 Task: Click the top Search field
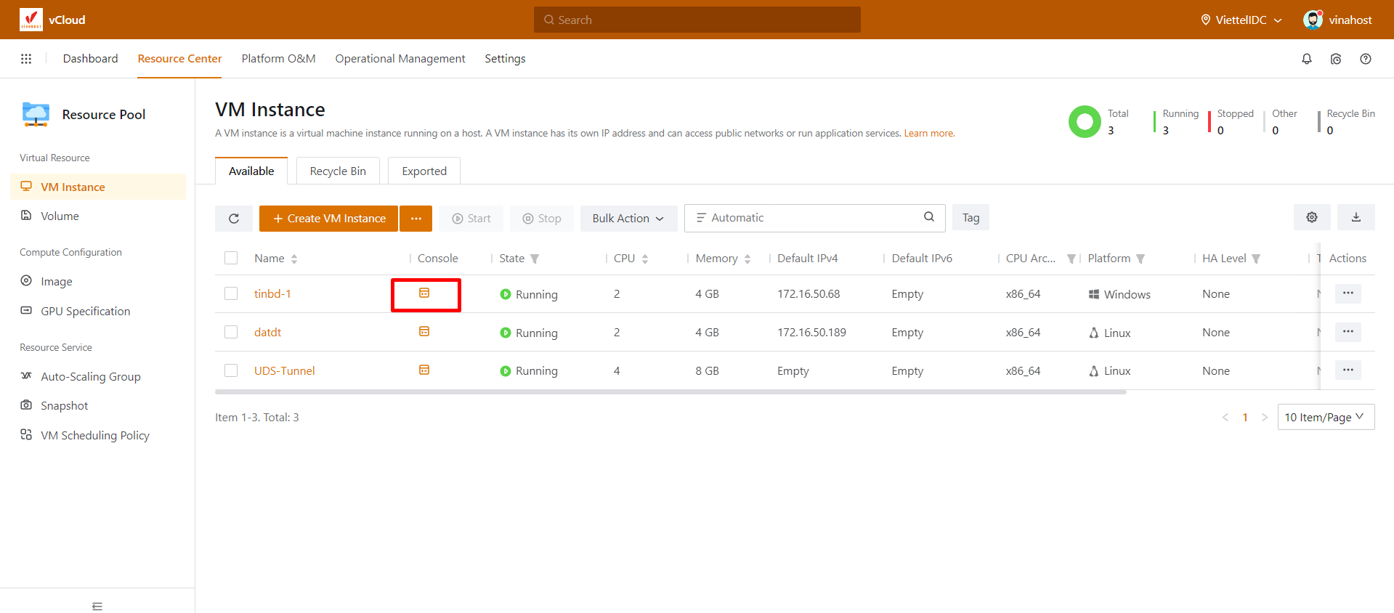tap(697, 20)
